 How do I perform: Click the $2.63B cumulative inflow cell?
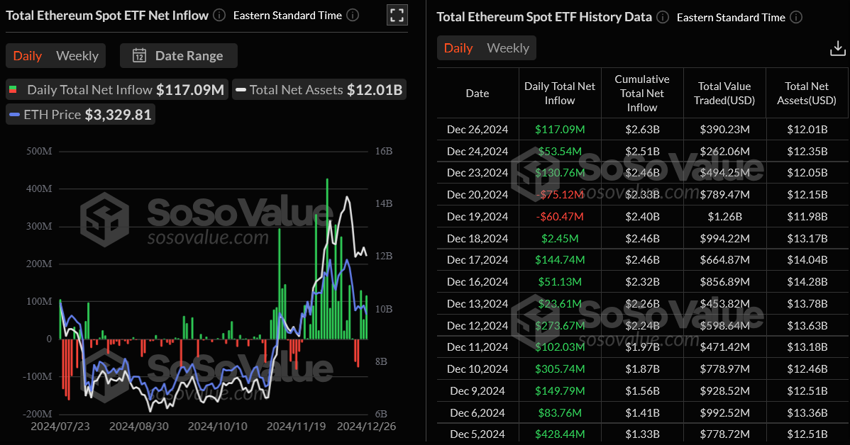(642, 130)
